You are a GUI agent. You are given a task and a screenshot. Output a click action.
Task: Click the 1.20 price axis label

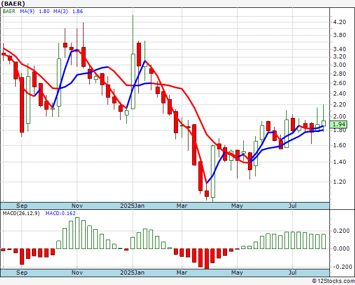339,182
